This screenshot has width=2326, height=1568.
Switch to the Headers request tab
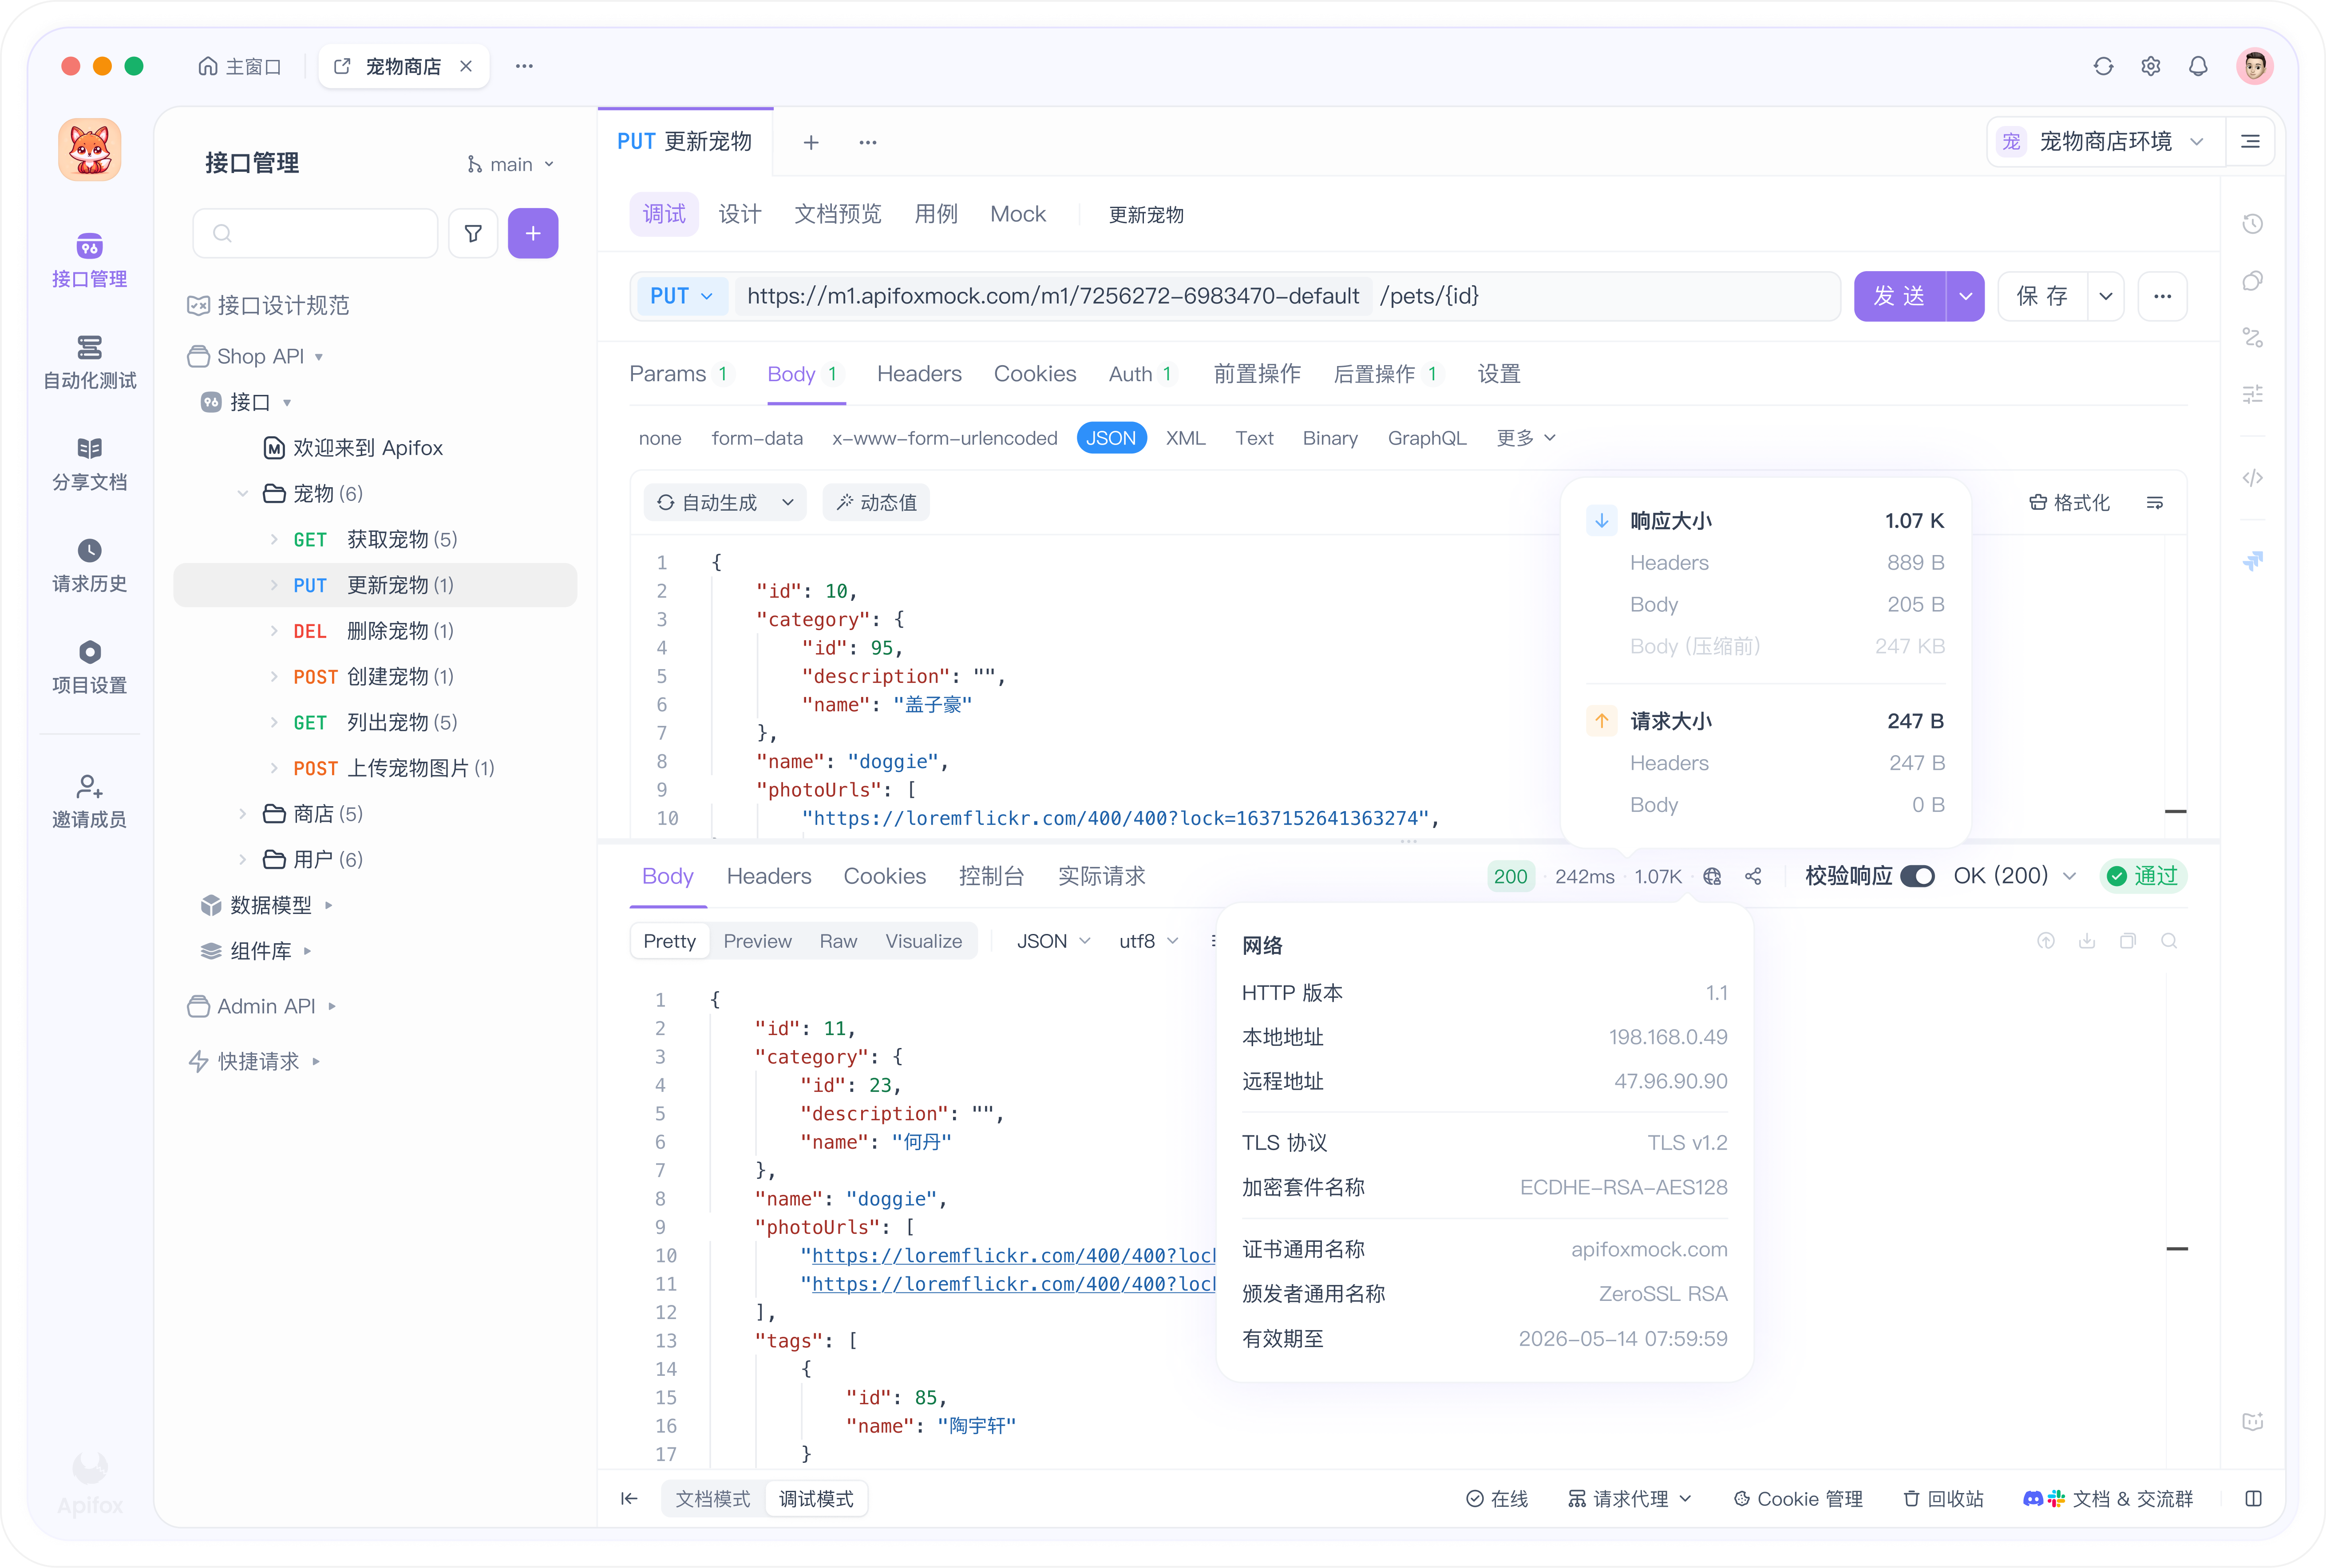pyautogui.click(x=918, y=374)
